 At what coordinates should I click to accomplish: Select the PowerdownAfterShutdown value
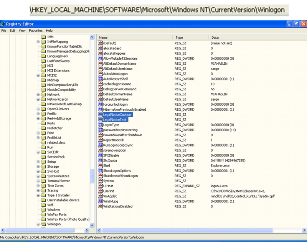(122, 135)
